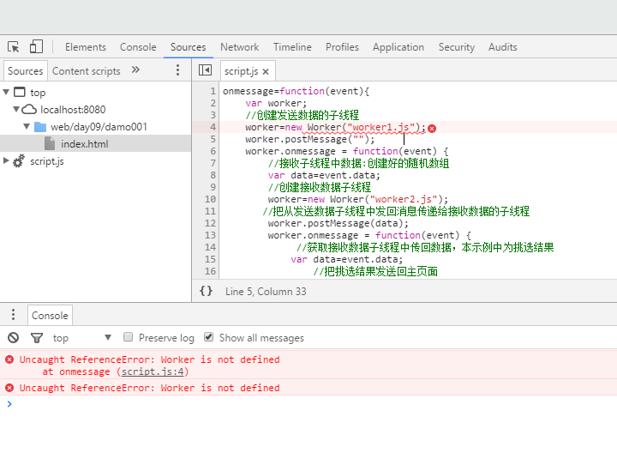The height and width of the screenshot is (459, 617).
Task: Switch to the Elements panel tab
Action: [86, 47]
